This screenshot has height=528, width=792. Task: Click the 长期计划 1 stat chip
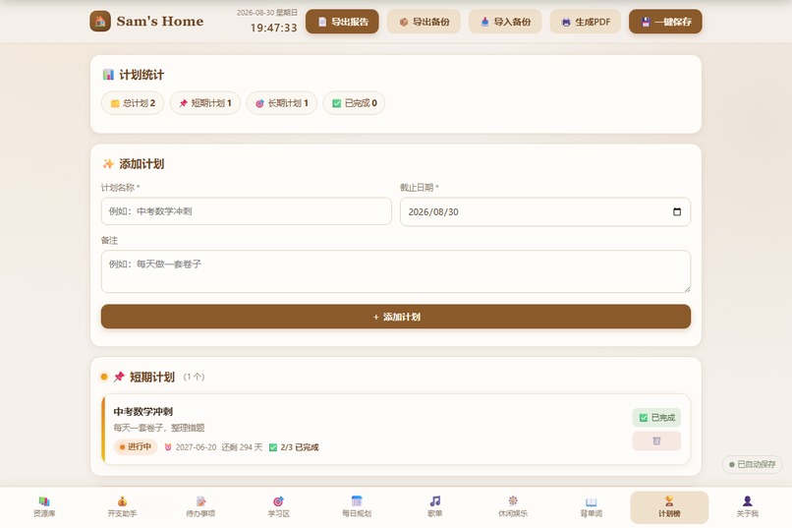pyautogui.click(x=282, y=103)
